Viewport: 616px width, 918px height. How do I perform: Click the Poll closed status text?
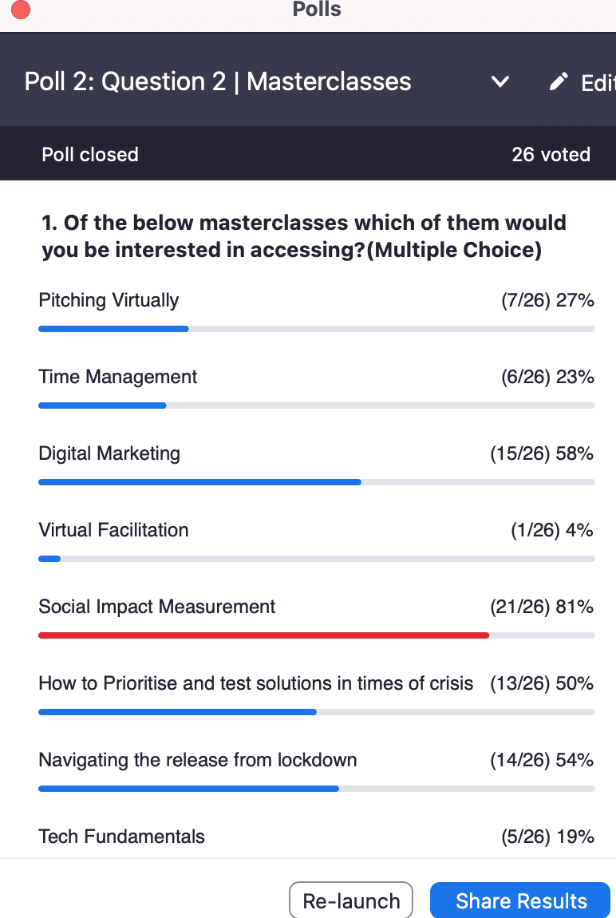(90, 155)
